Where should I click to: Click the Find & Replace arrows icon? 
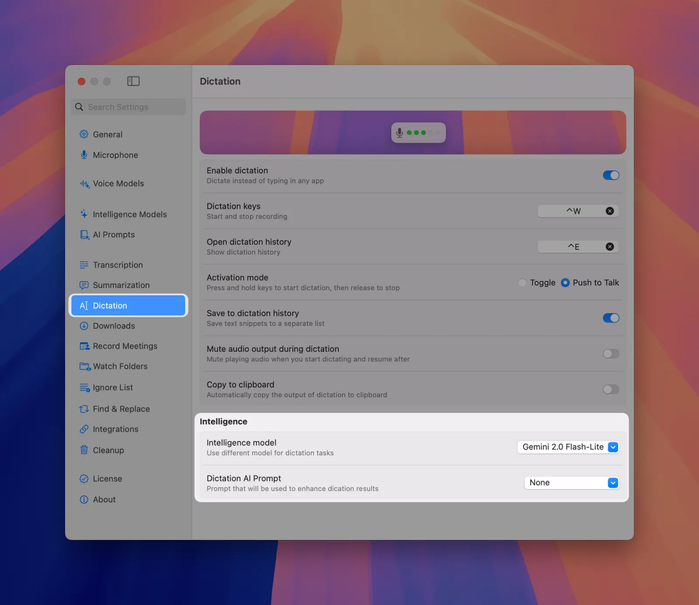pos(84,409)
